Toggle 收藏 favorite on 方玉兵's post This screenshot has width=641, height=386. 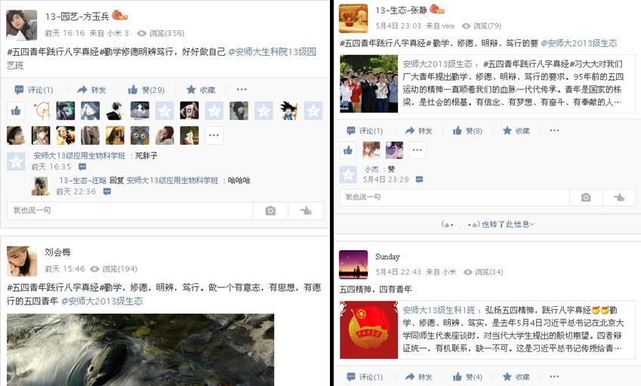(200, 90)
